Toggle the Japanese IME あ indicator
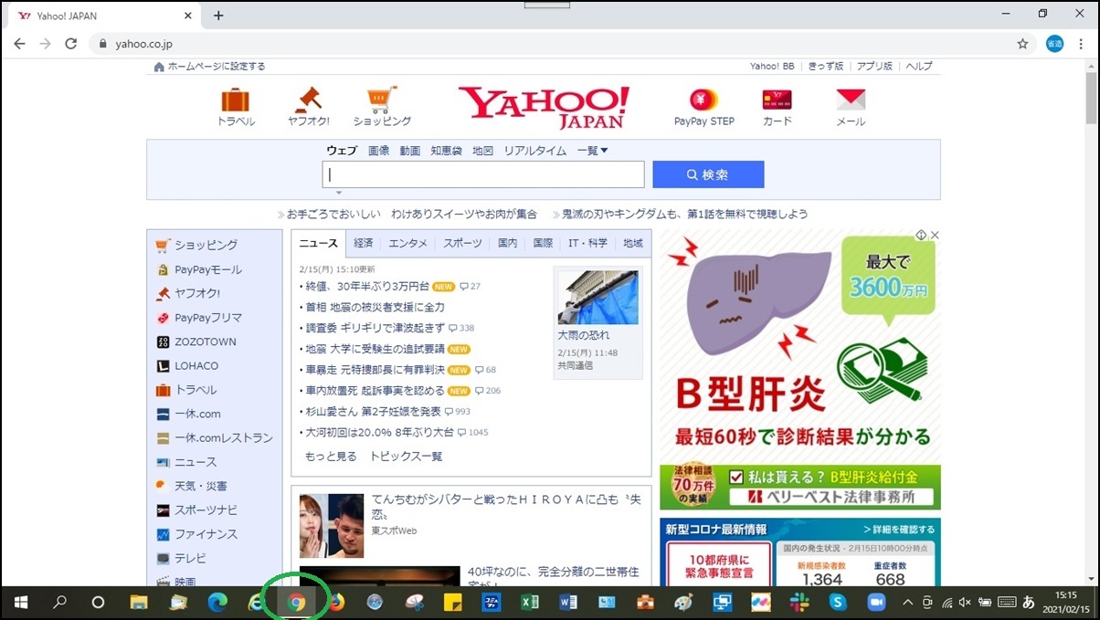Viewport: 1100px width, 620px height. click(x=1028, y=603)
